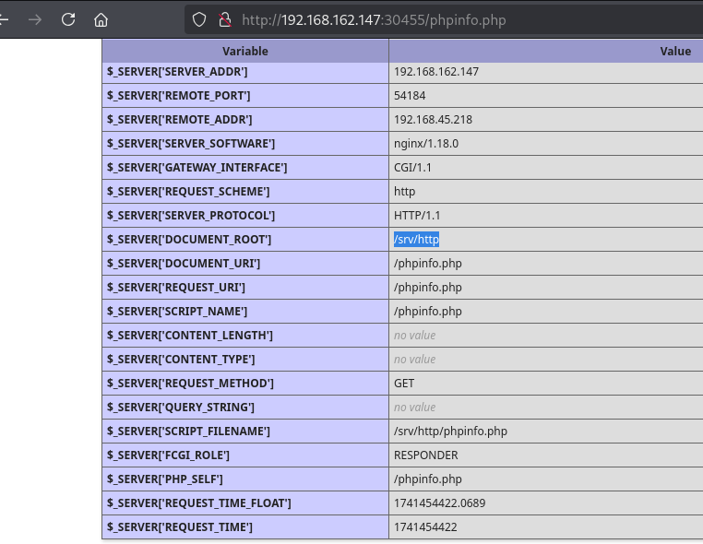Select the $_SERVER['CONTENT_TYPE'] cell

coord(245,360)
